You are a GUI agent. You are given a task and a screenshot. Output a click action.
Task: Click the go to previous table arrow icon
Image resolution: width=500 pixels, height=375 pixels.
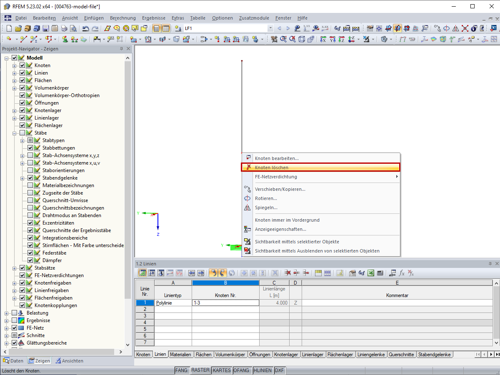[191, 273]
